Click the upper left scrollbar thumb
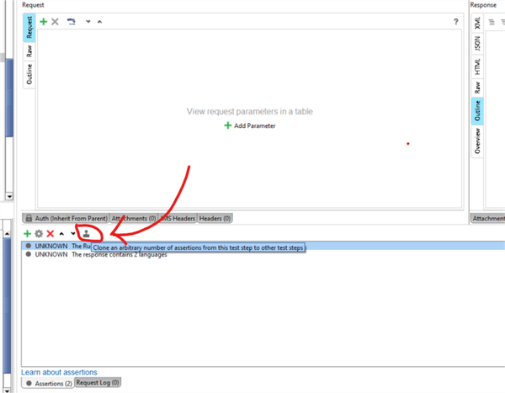Screen dimensions: 505x393 (9, 98)
